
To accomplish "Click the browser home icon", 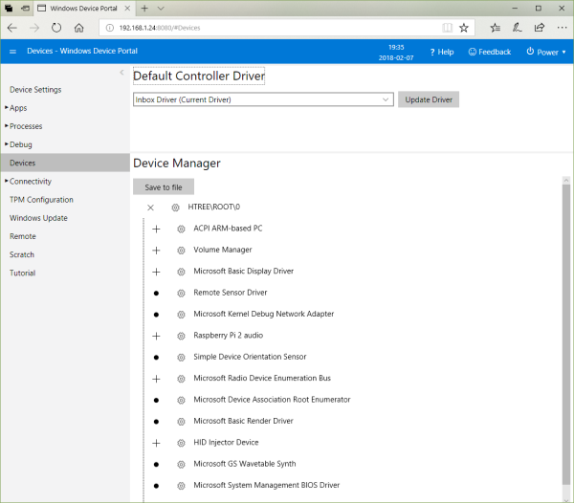I will point(80,28).
